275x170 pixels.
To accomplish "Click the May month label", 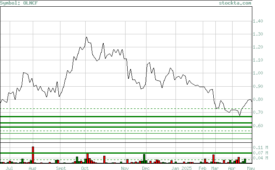I will click(251, 168).
